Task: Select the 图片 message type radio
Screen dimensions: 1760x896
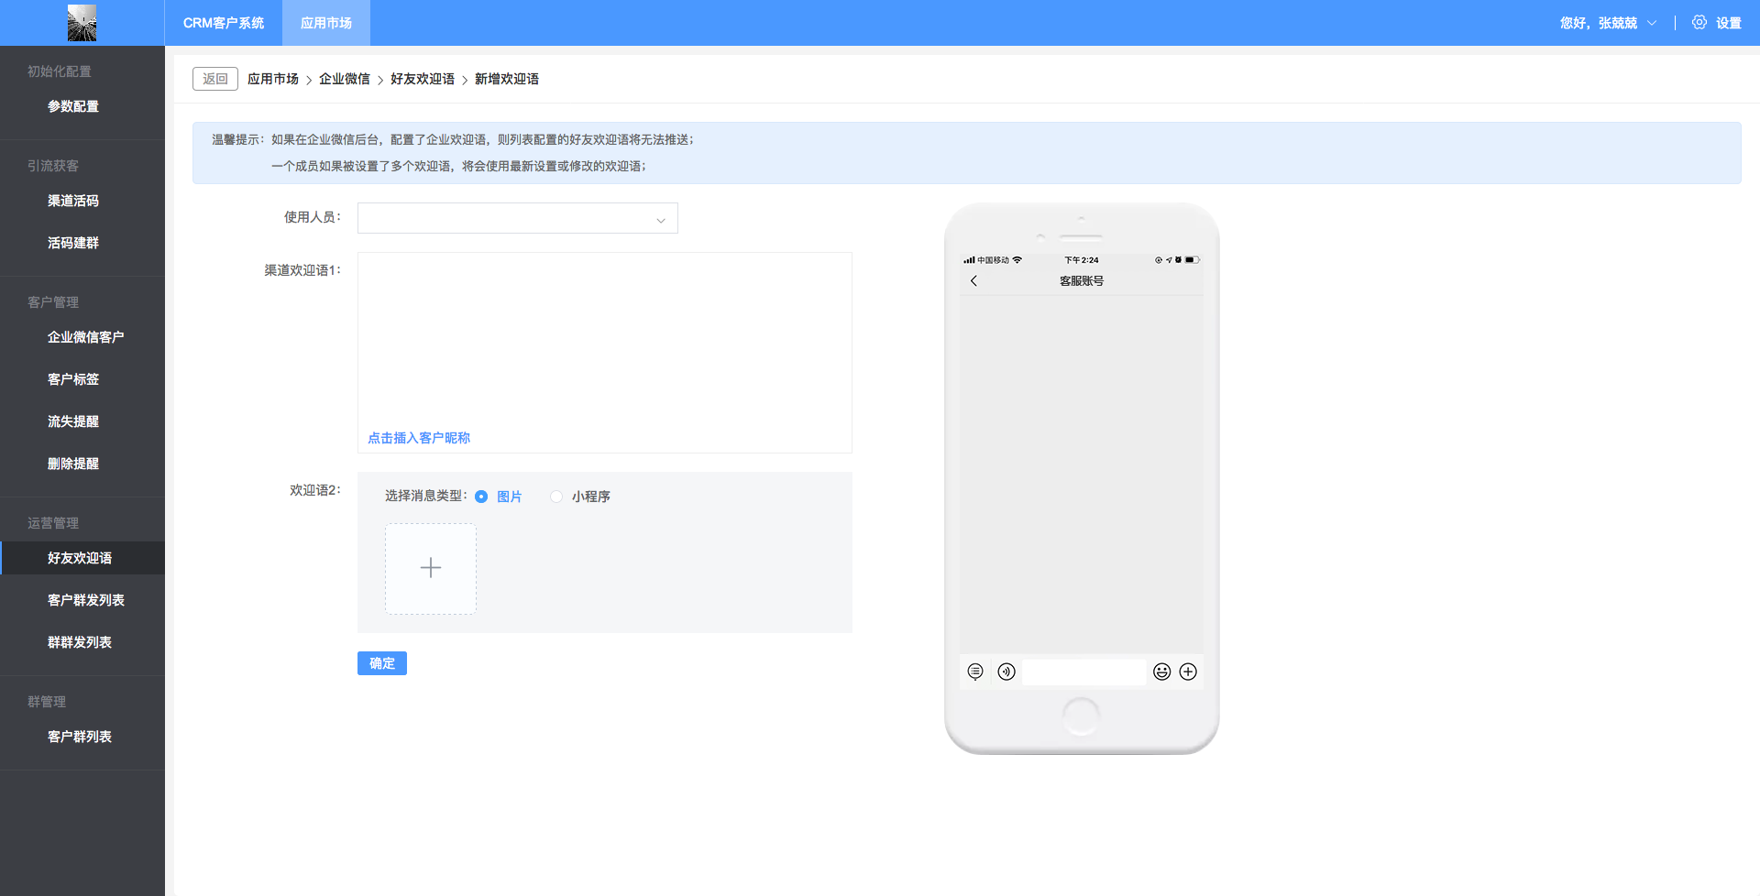Action: coord(481,497)
